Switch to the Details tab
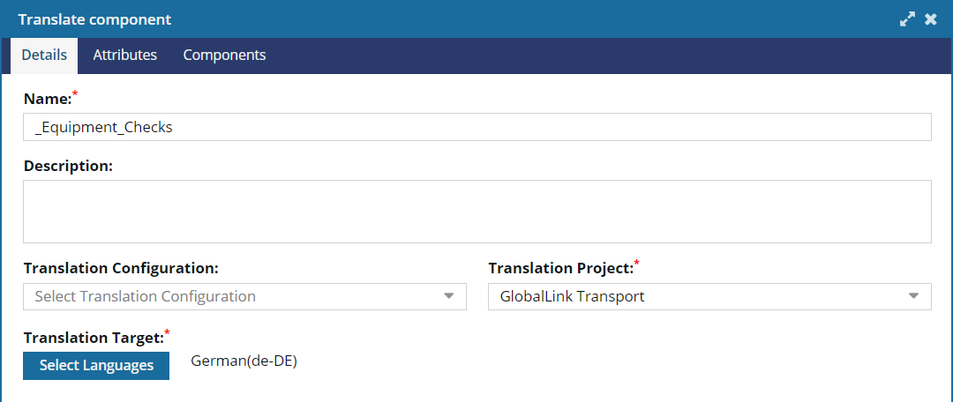The width and height of the screenshot is (953, 402). coord(44,56)
